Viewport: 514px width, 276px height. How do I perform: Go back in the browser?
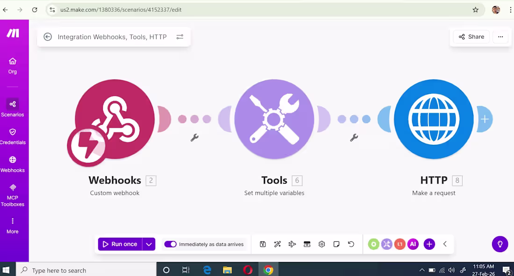5,10
